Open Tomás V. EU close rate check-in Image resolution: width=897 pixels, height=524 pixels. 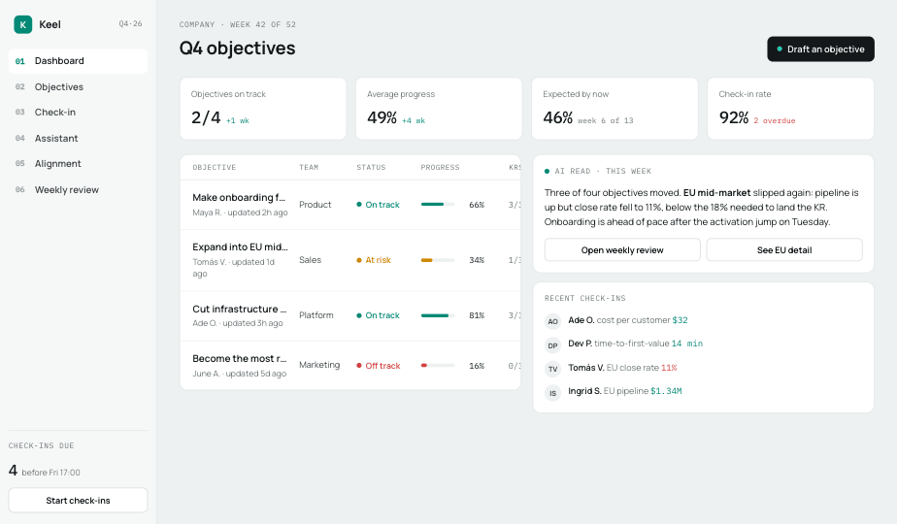point(622,368)
